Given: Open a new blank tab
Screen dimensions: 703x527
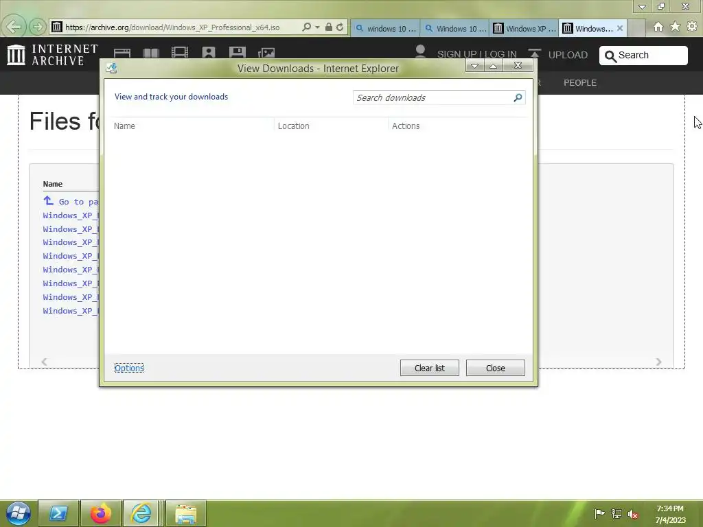Looking at the screenshot, I should pos(636,28).
